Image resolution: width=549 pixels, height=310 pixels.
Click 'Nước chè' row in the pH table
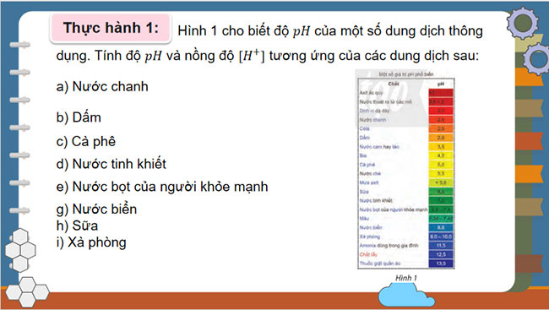coord(370,174)
